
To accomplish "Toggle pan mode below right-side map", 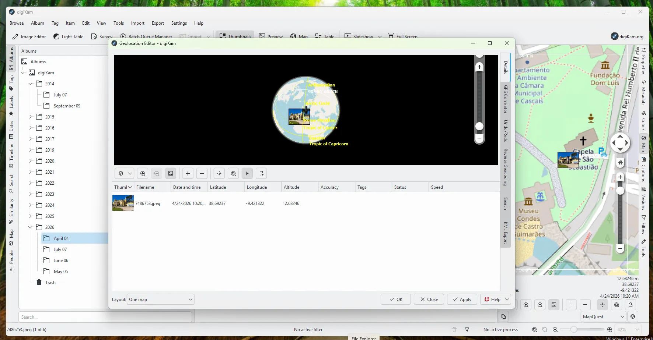I will tap(603, 305).
